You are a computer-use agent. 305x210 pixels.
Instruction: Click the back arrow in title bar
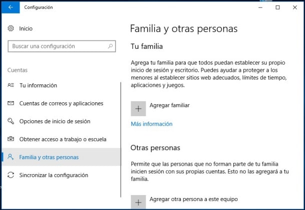coord(11,7)
